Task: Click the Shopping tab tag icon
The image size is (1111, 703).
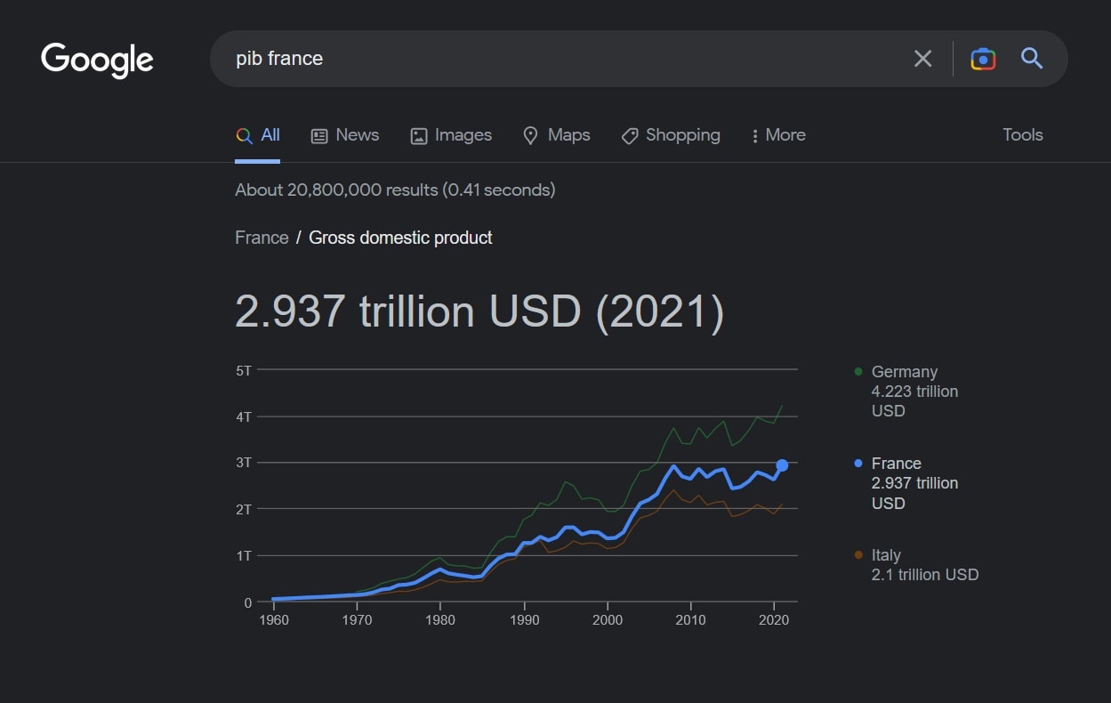Action: click(630, 135)
